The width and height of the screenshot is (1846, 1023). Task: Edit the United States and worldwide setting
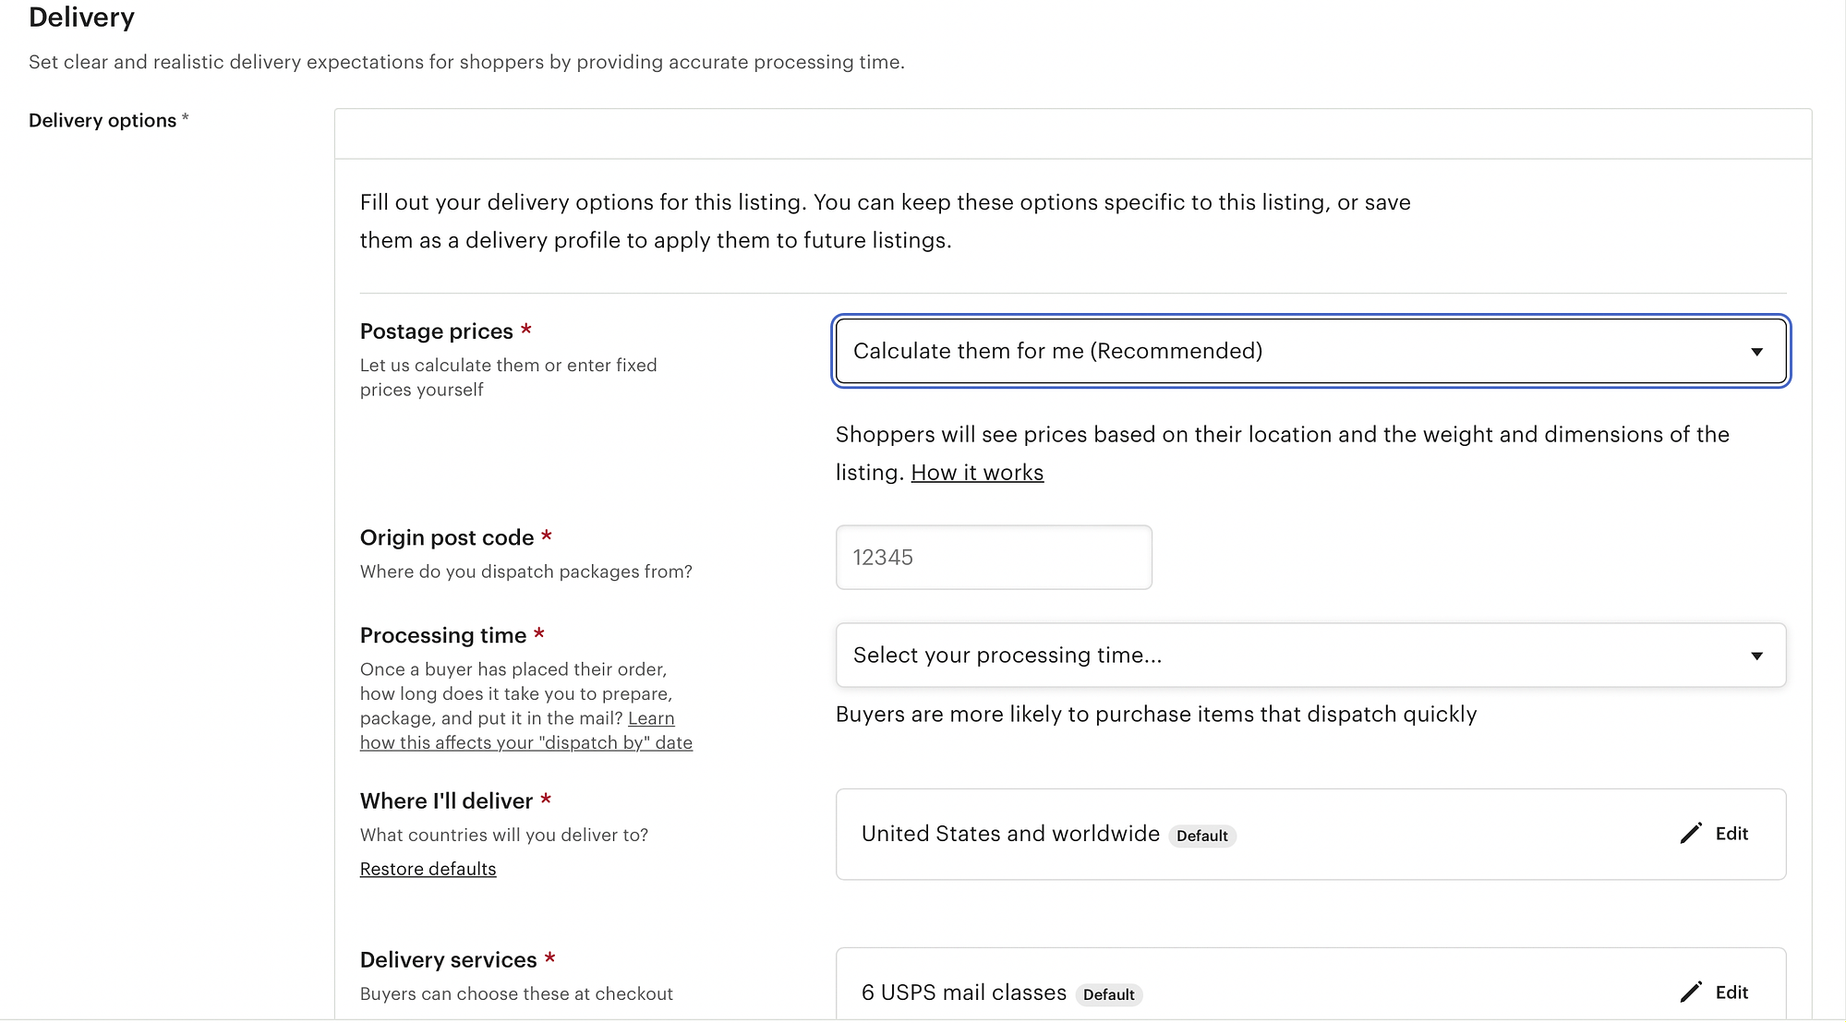click(x=1714, y=833)
